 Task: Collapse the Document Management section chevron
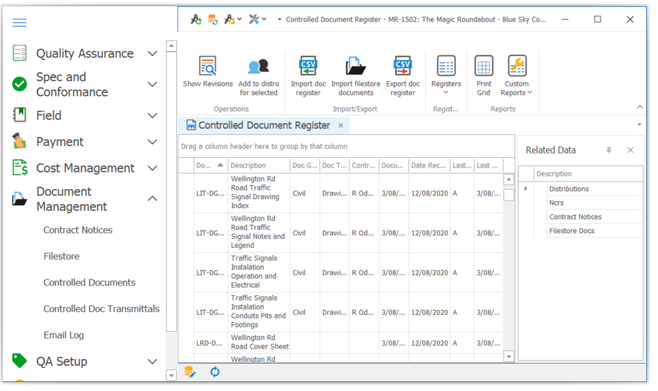(x=152, y=199)
